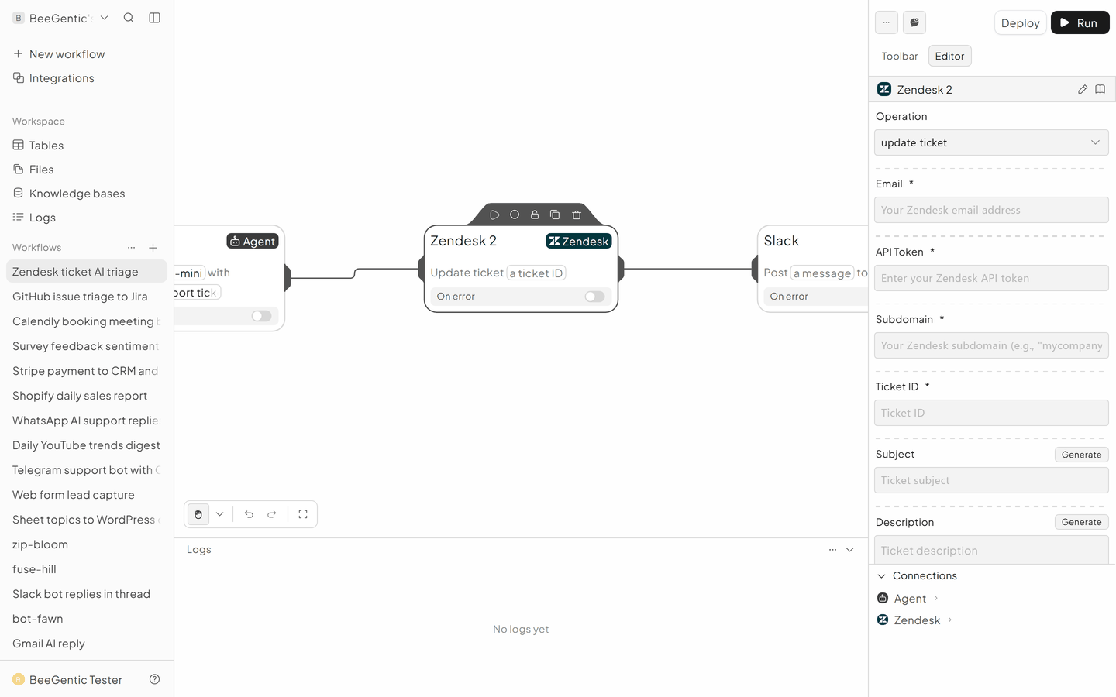Select the Slack node on the canvas
Viewport: 1116px width, 697px height.
tap(812, 269)
